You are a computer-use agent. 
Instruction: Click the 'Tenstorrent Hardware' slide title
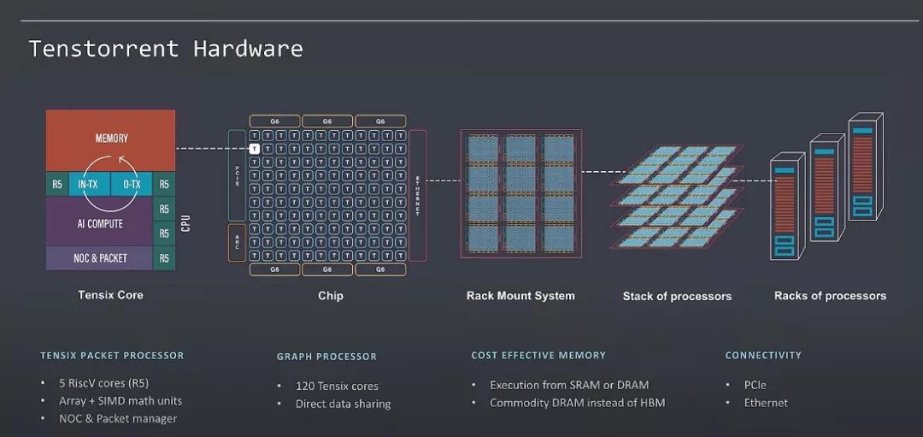pyautogui.click(x=166, y=48)
